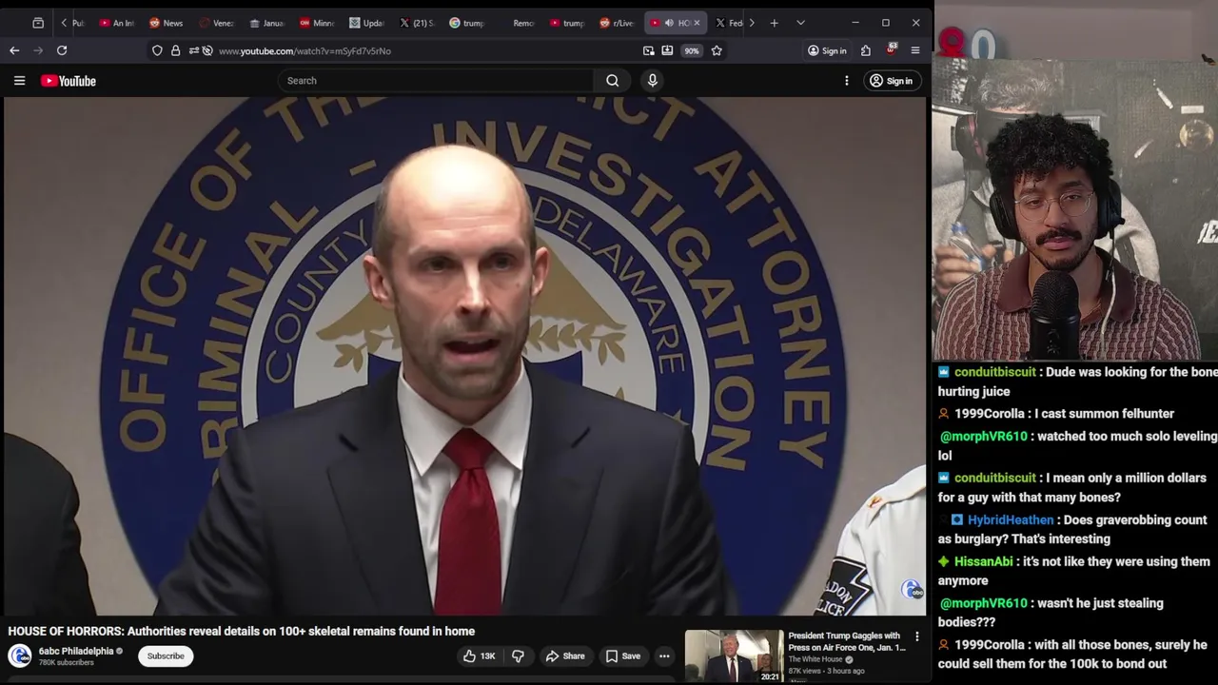1218x685 pixels.
Task: Open the YouTube hamburger guide menu
Action: coord(19,81)
